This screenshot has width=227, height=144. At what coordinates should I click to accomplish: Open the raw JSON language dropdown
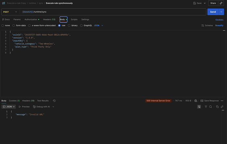click(98, 25)
